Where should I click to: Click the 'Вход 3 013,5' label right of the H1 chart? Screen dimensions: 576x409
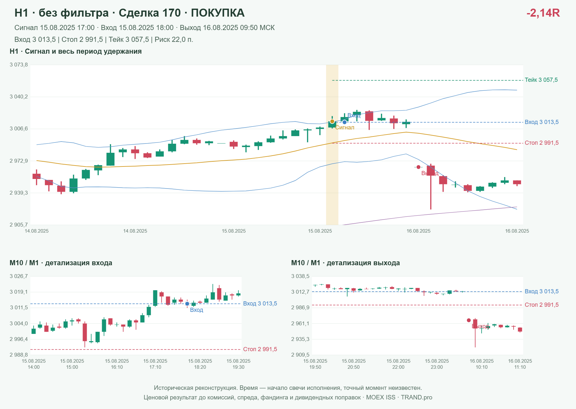[x=541, y=122]
